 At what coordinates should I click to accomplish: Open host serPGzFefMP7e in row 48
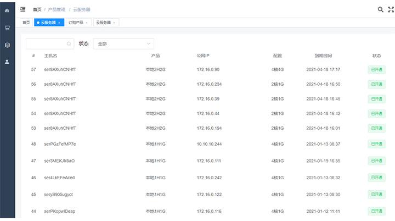(x=60, y=144)
